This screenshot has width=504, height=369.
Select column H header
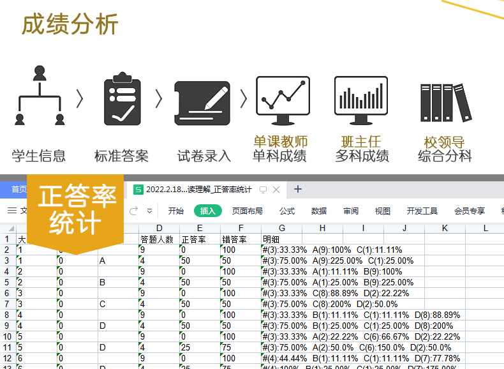322,229
